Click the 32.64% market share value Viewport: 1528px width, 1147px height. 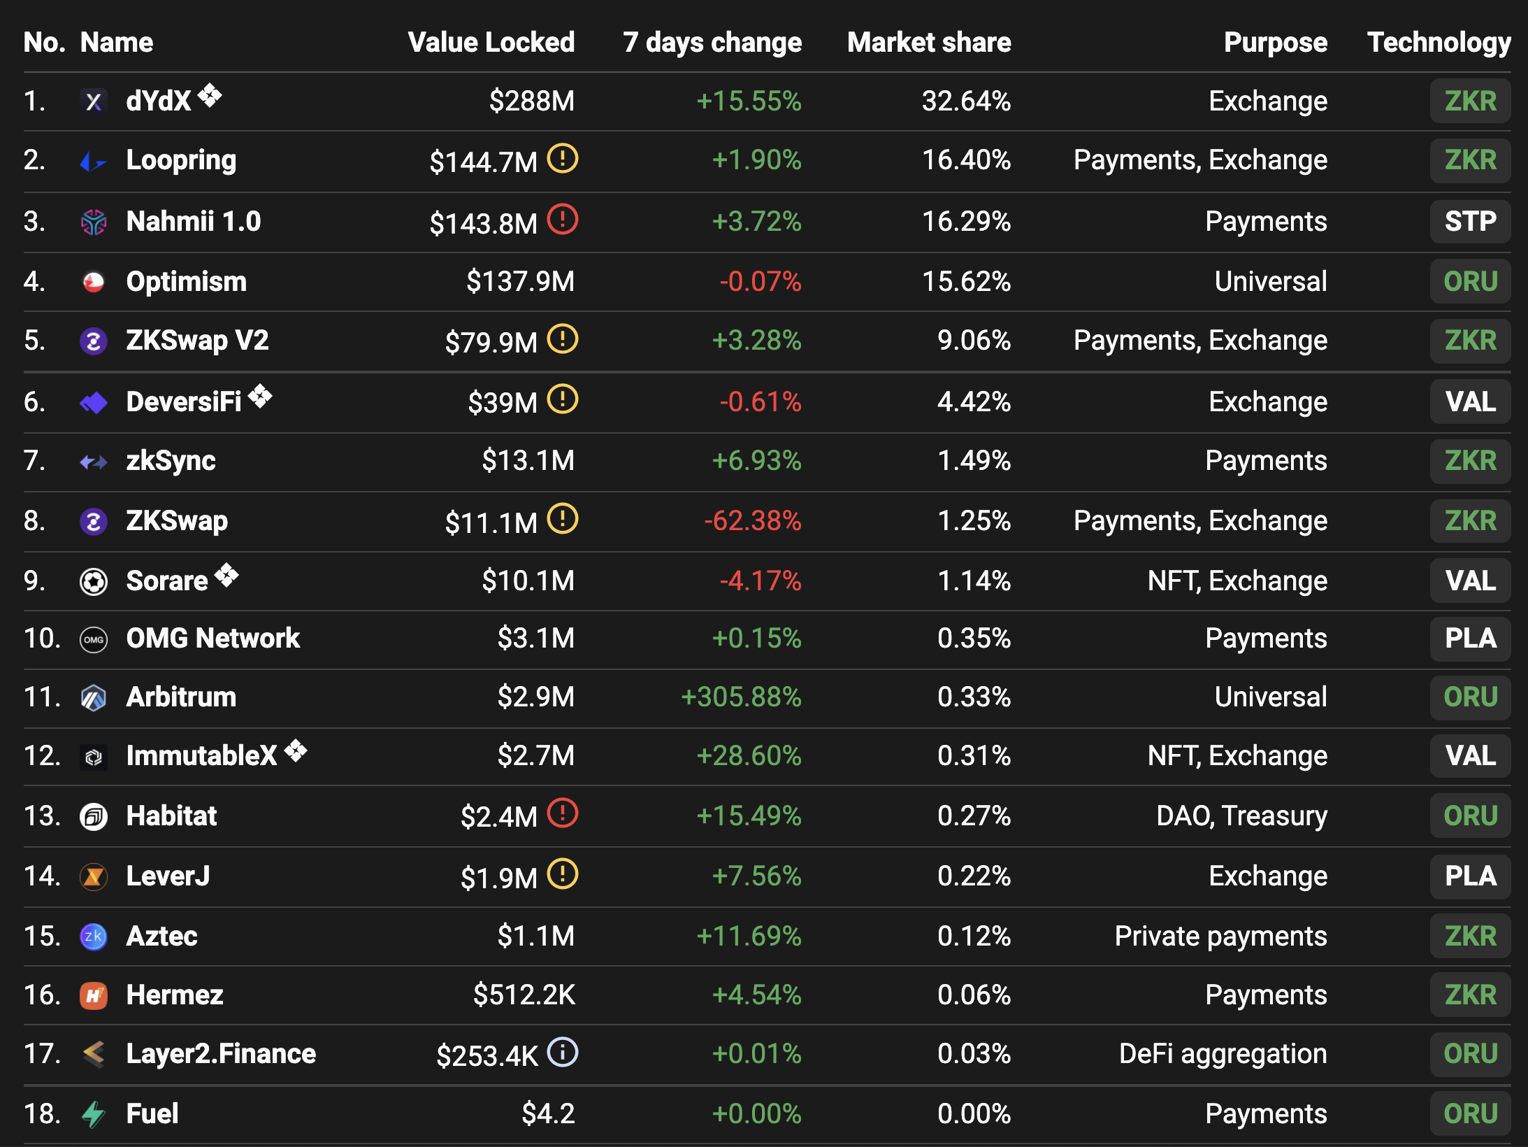(967, 101)
